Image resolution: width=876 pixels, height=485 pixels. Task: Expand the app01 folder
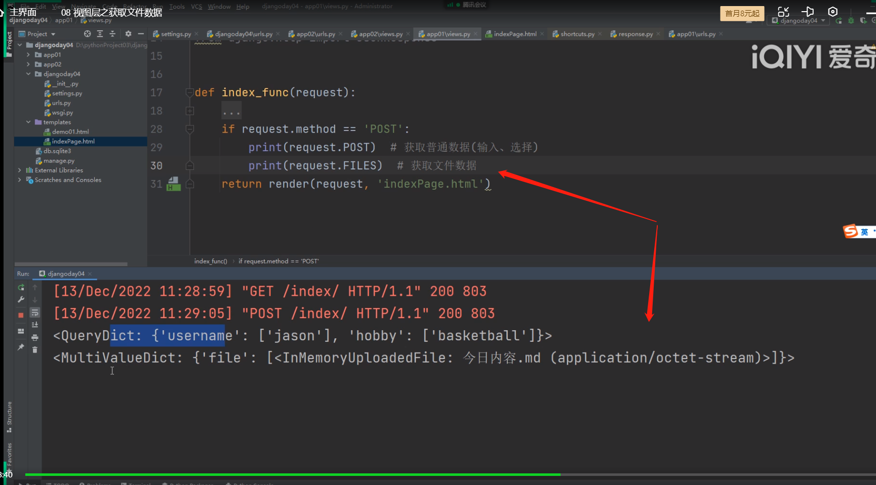pyautogui.click(x=28, y=55)
